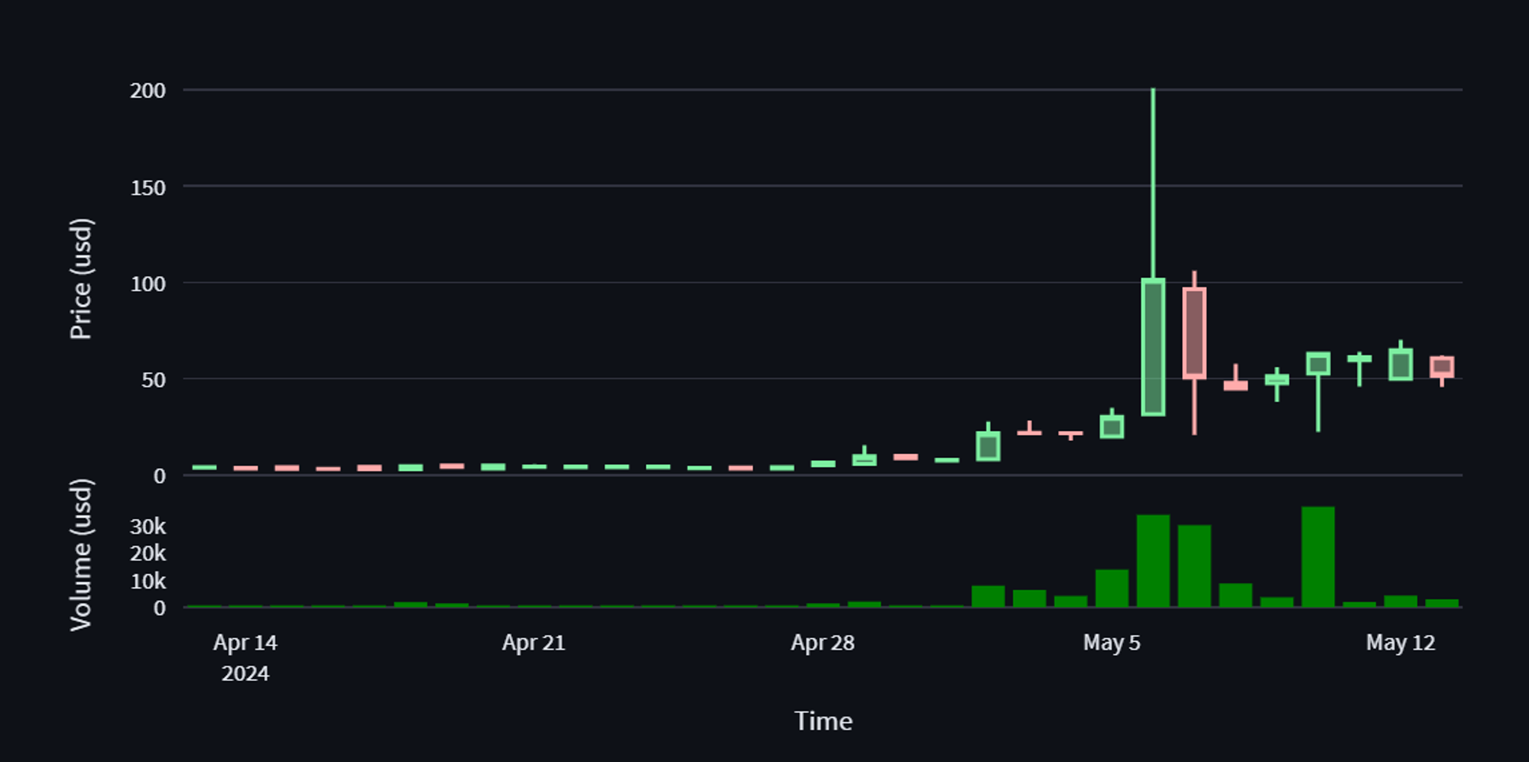The height and width of the screenshot is (762, 1529).
Task: Click the '20k' volume axis label
Action: coord(148,553)
